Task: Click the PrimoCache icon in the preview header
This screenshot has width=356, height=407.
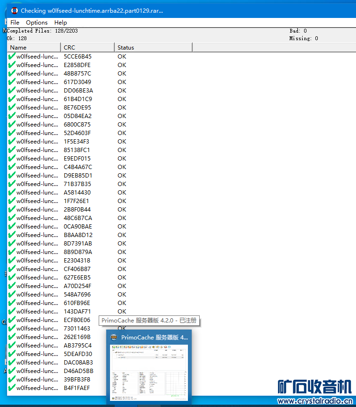Action: coord(114,337)
